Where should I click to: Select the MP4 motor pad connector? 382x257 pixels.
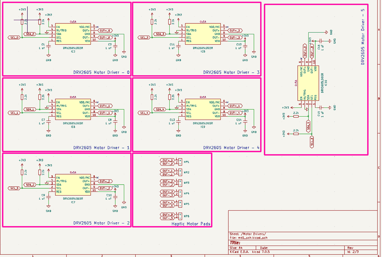pyautogui.click(x=180, y=194)
